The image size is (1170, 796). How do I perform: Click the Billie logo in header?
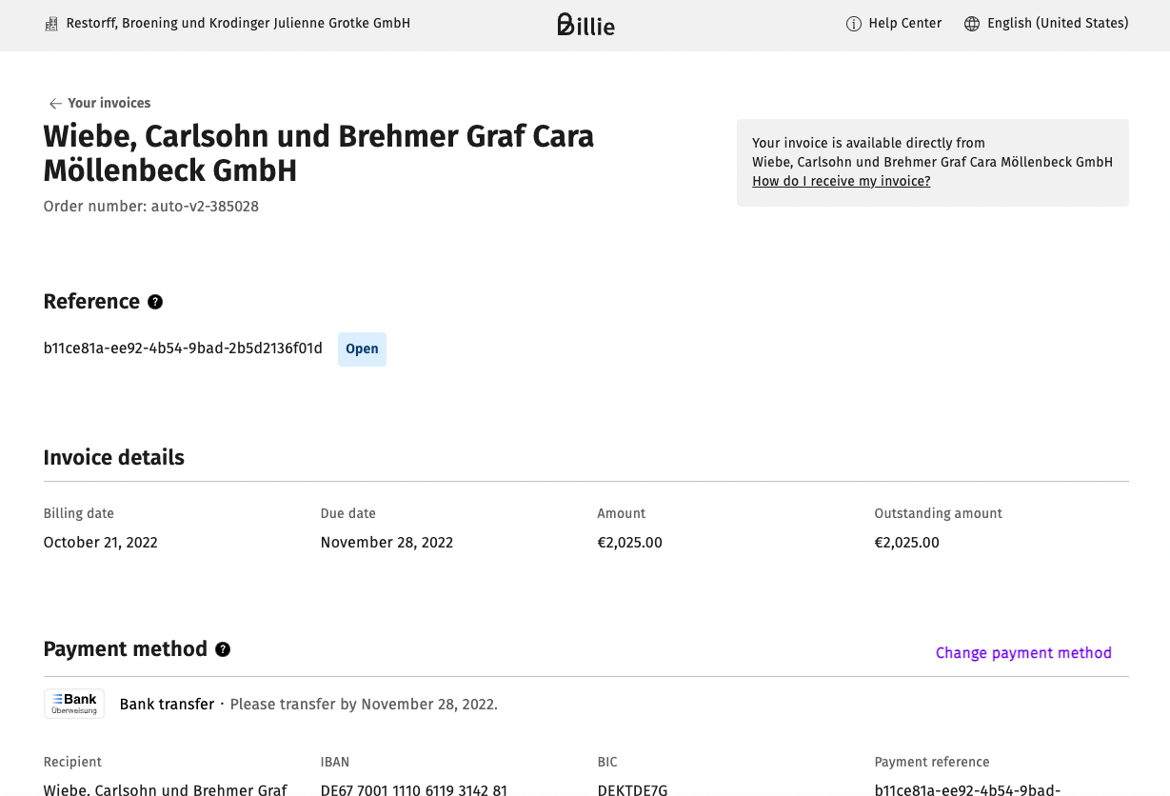click(585, 24)
